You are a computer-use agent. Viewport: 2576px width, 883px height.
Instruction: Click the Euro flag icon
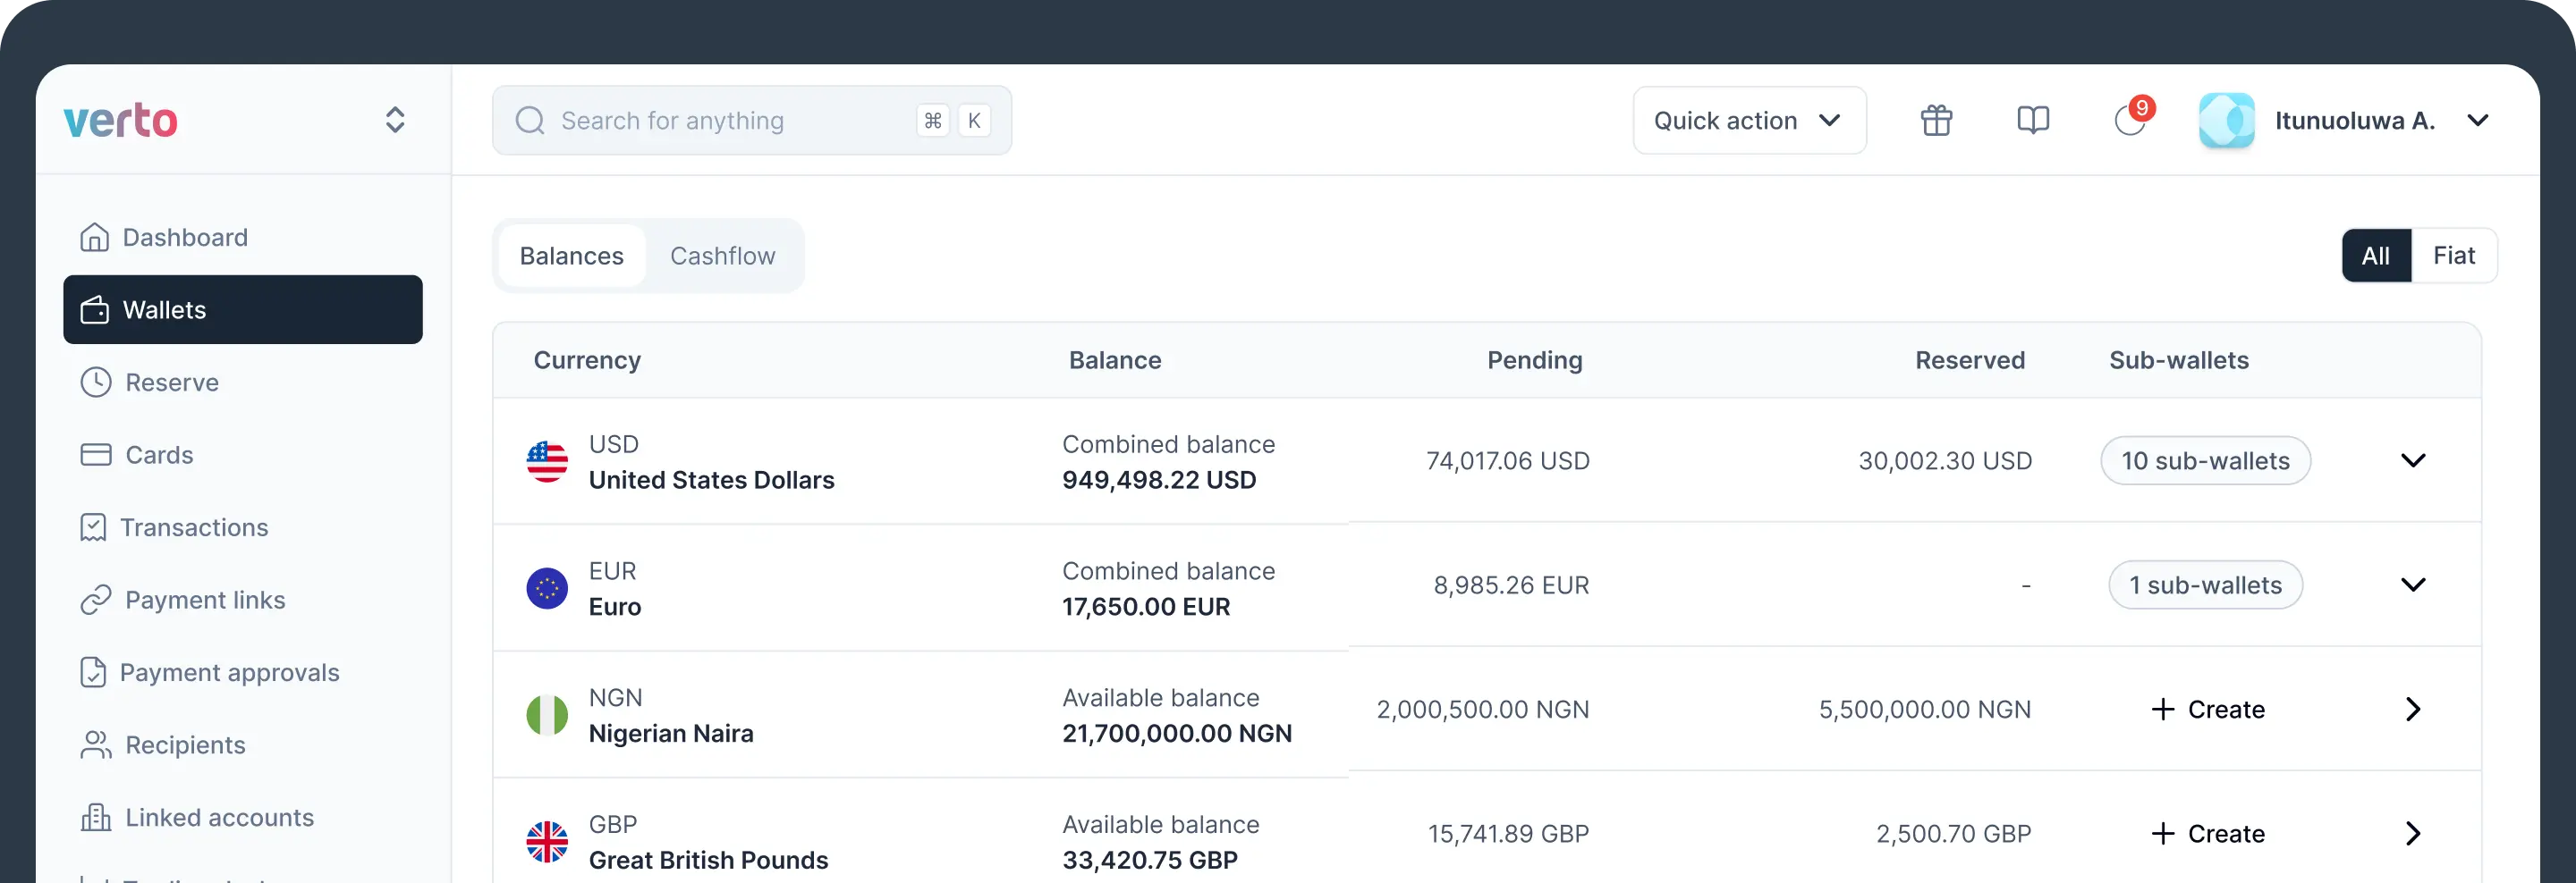click(547, 588)
